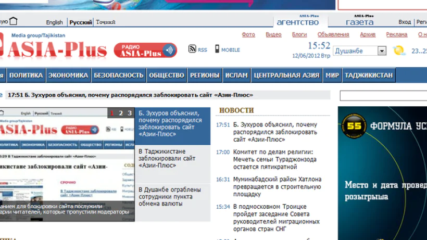Click the sunny weather icon
Screen dimensions: 427x240
[x=399, y=50]
